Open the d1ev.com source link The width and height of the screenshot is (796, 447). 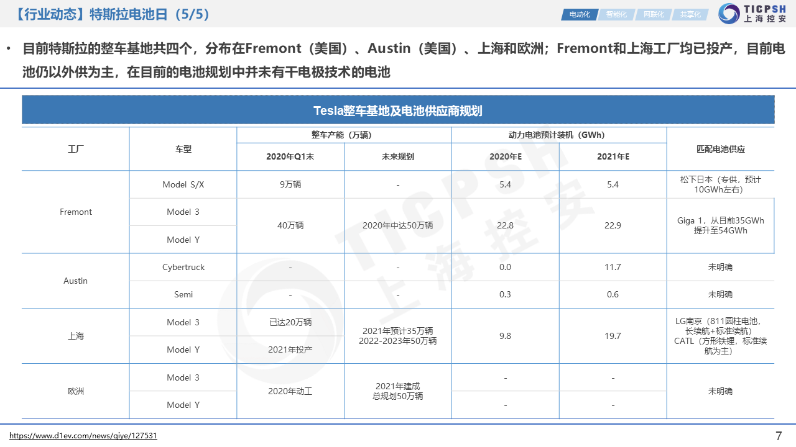(x=83, y=436)
